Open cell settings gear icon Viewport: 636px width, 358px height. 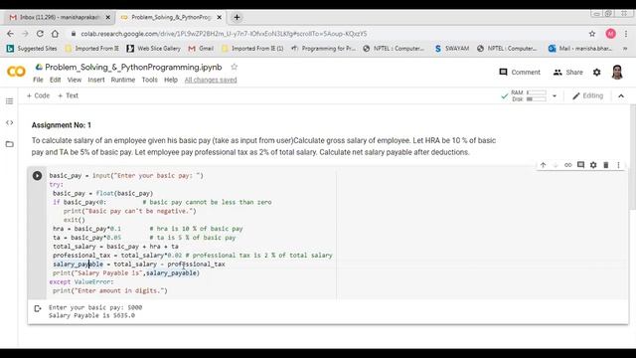[x=593, y=165]
